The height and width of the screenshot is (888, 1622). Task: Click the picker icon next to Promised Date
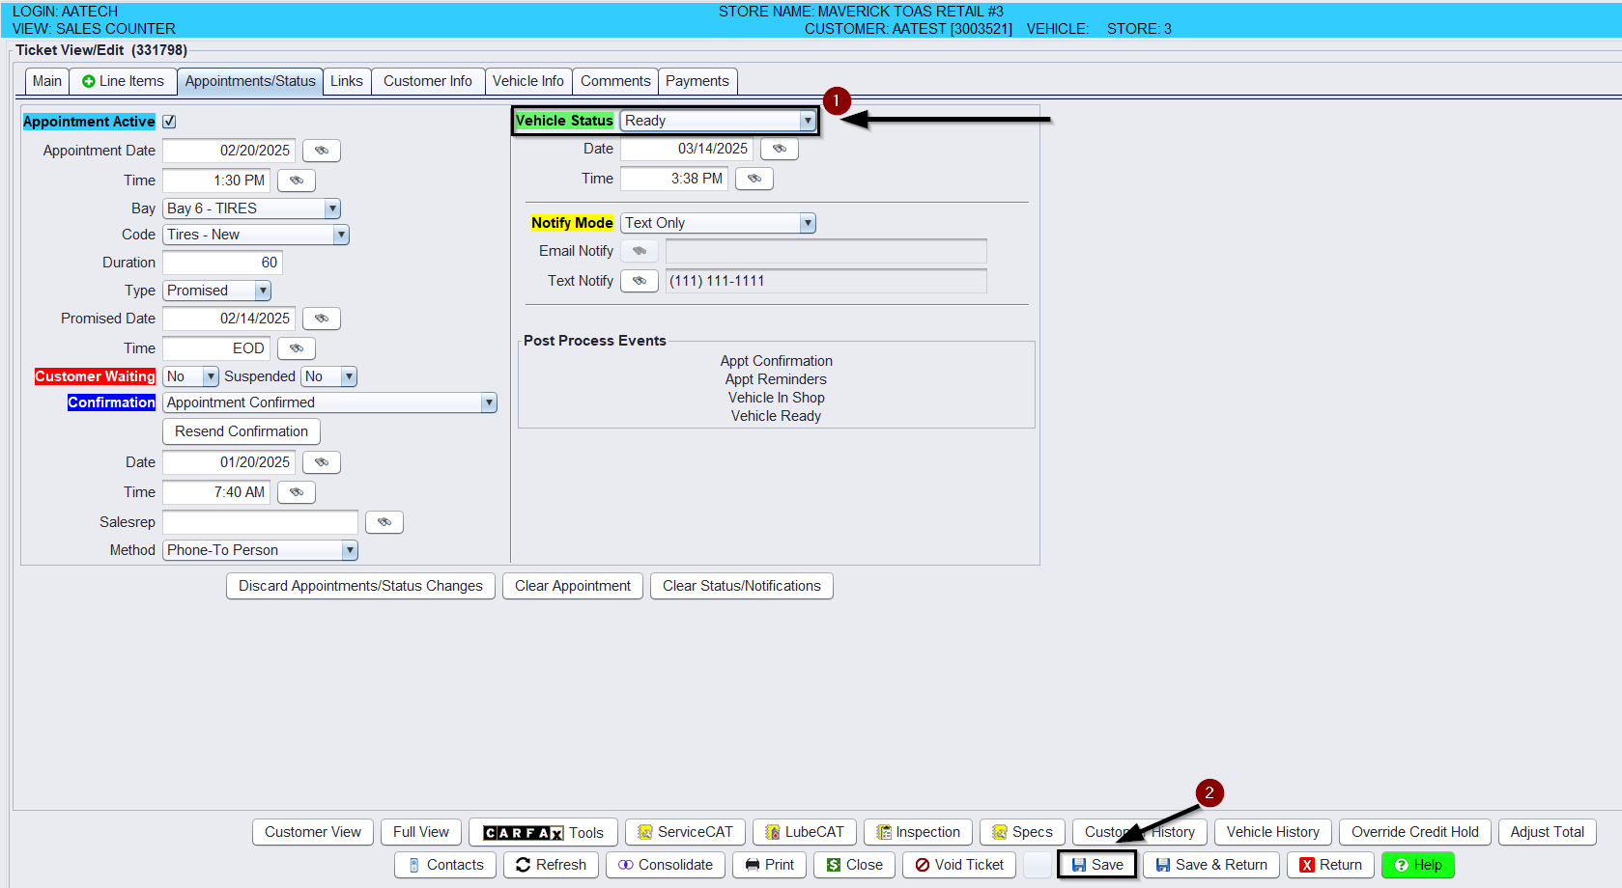(321, 319)
